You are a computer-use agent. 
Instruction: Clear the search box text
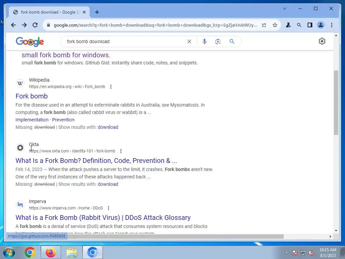tap(189, 41)
